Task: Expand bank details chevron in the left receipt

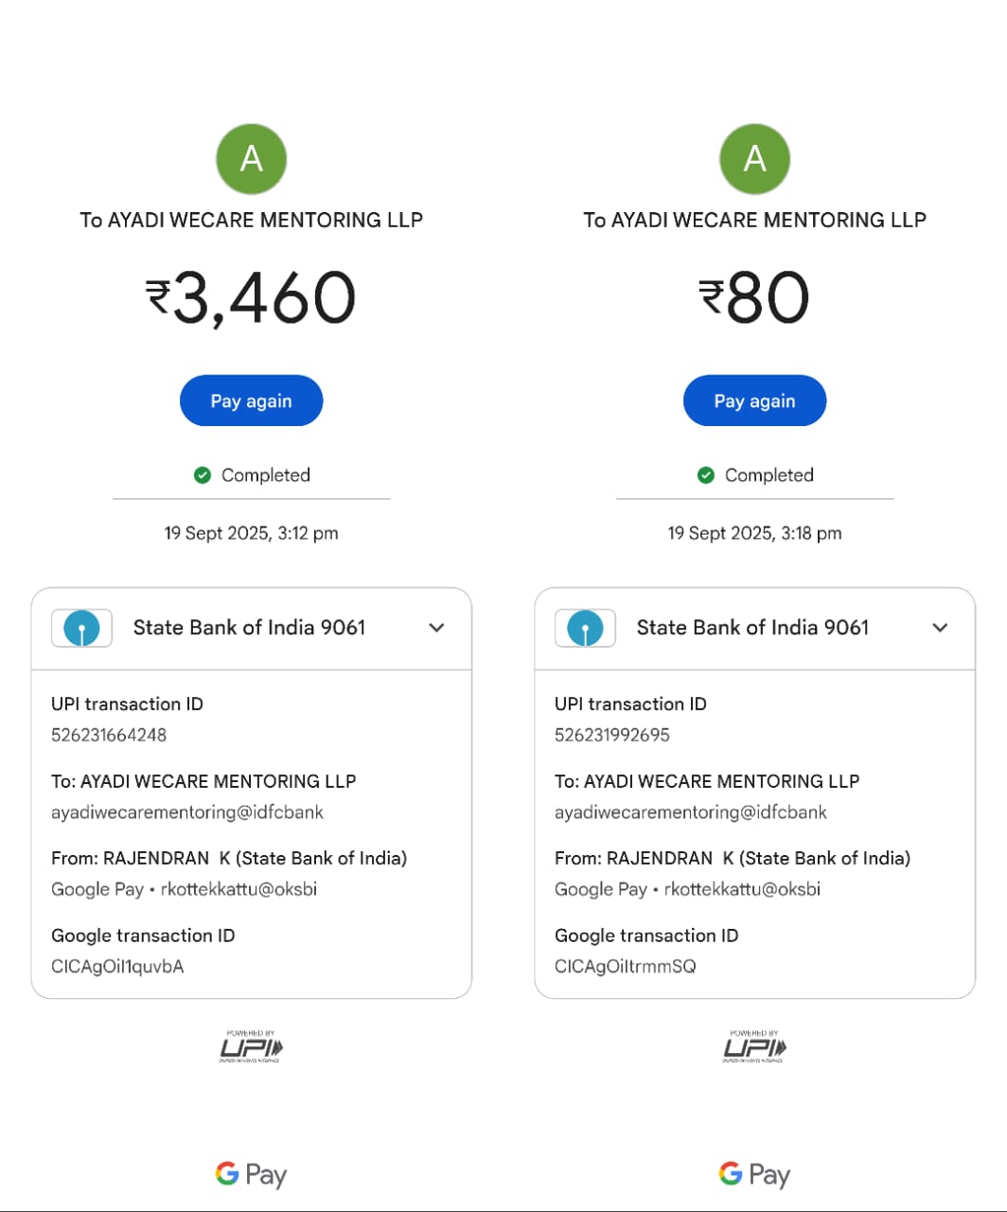Action: click(436, 628)
